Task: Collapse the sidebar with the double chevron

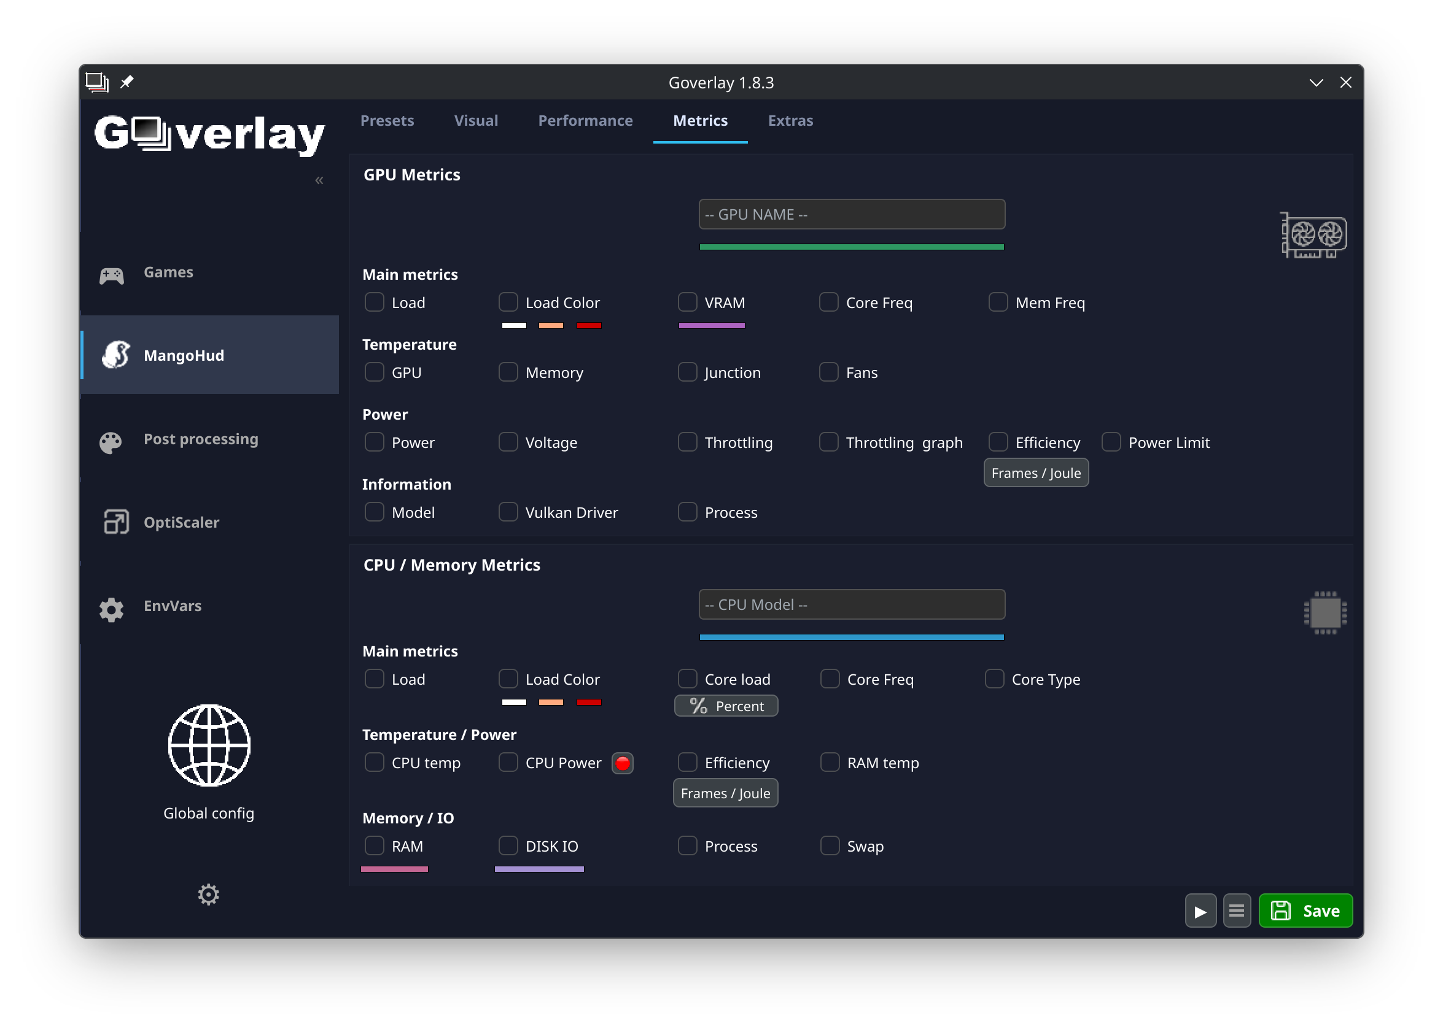Action: click(x=319, y=180)
